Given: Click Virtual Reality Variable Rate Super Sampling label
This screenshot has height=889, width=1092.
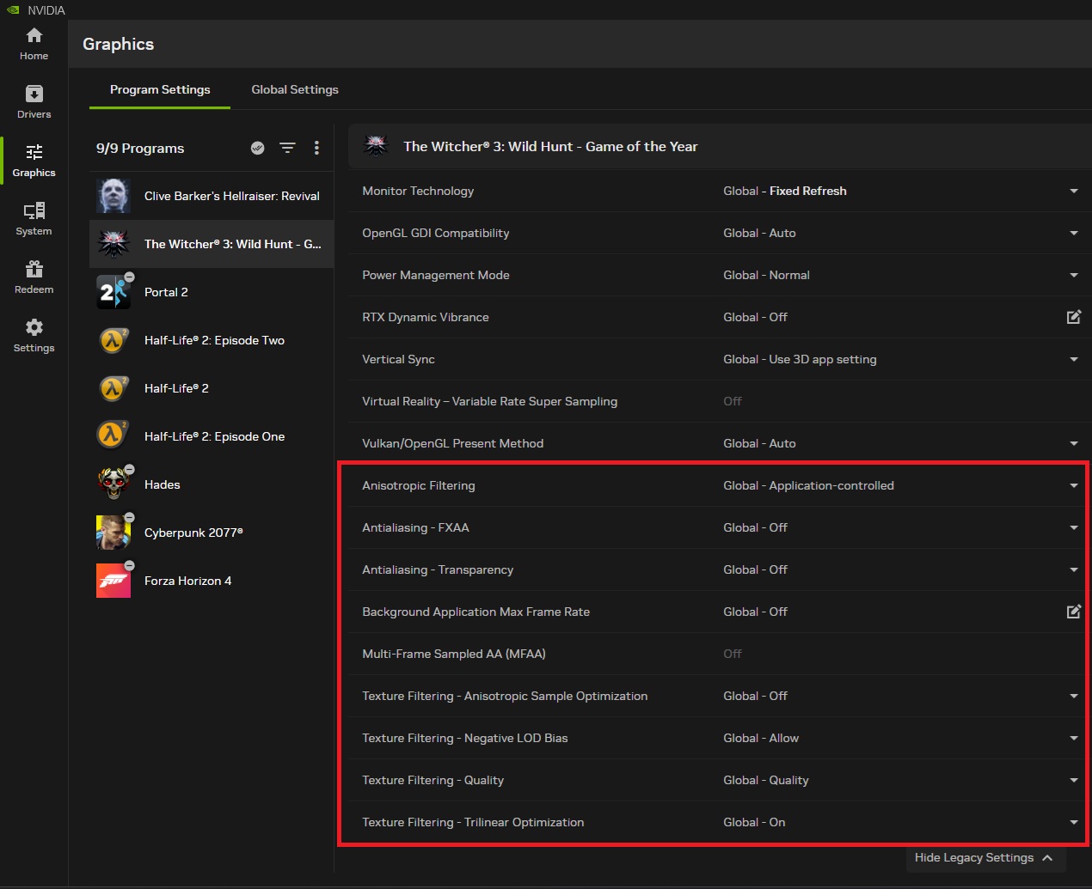Looking at the screenshot, I should click(490, 401).
